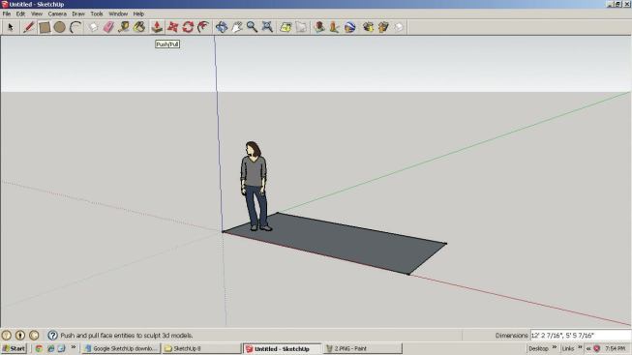Click the first round status bar icon
The height and width of the screenshot is (355, 632).
[6, 336]
